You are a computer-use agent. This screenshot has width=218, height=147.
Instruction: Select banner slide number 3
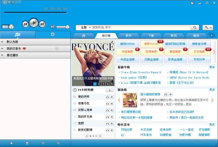tap(103, 84)
